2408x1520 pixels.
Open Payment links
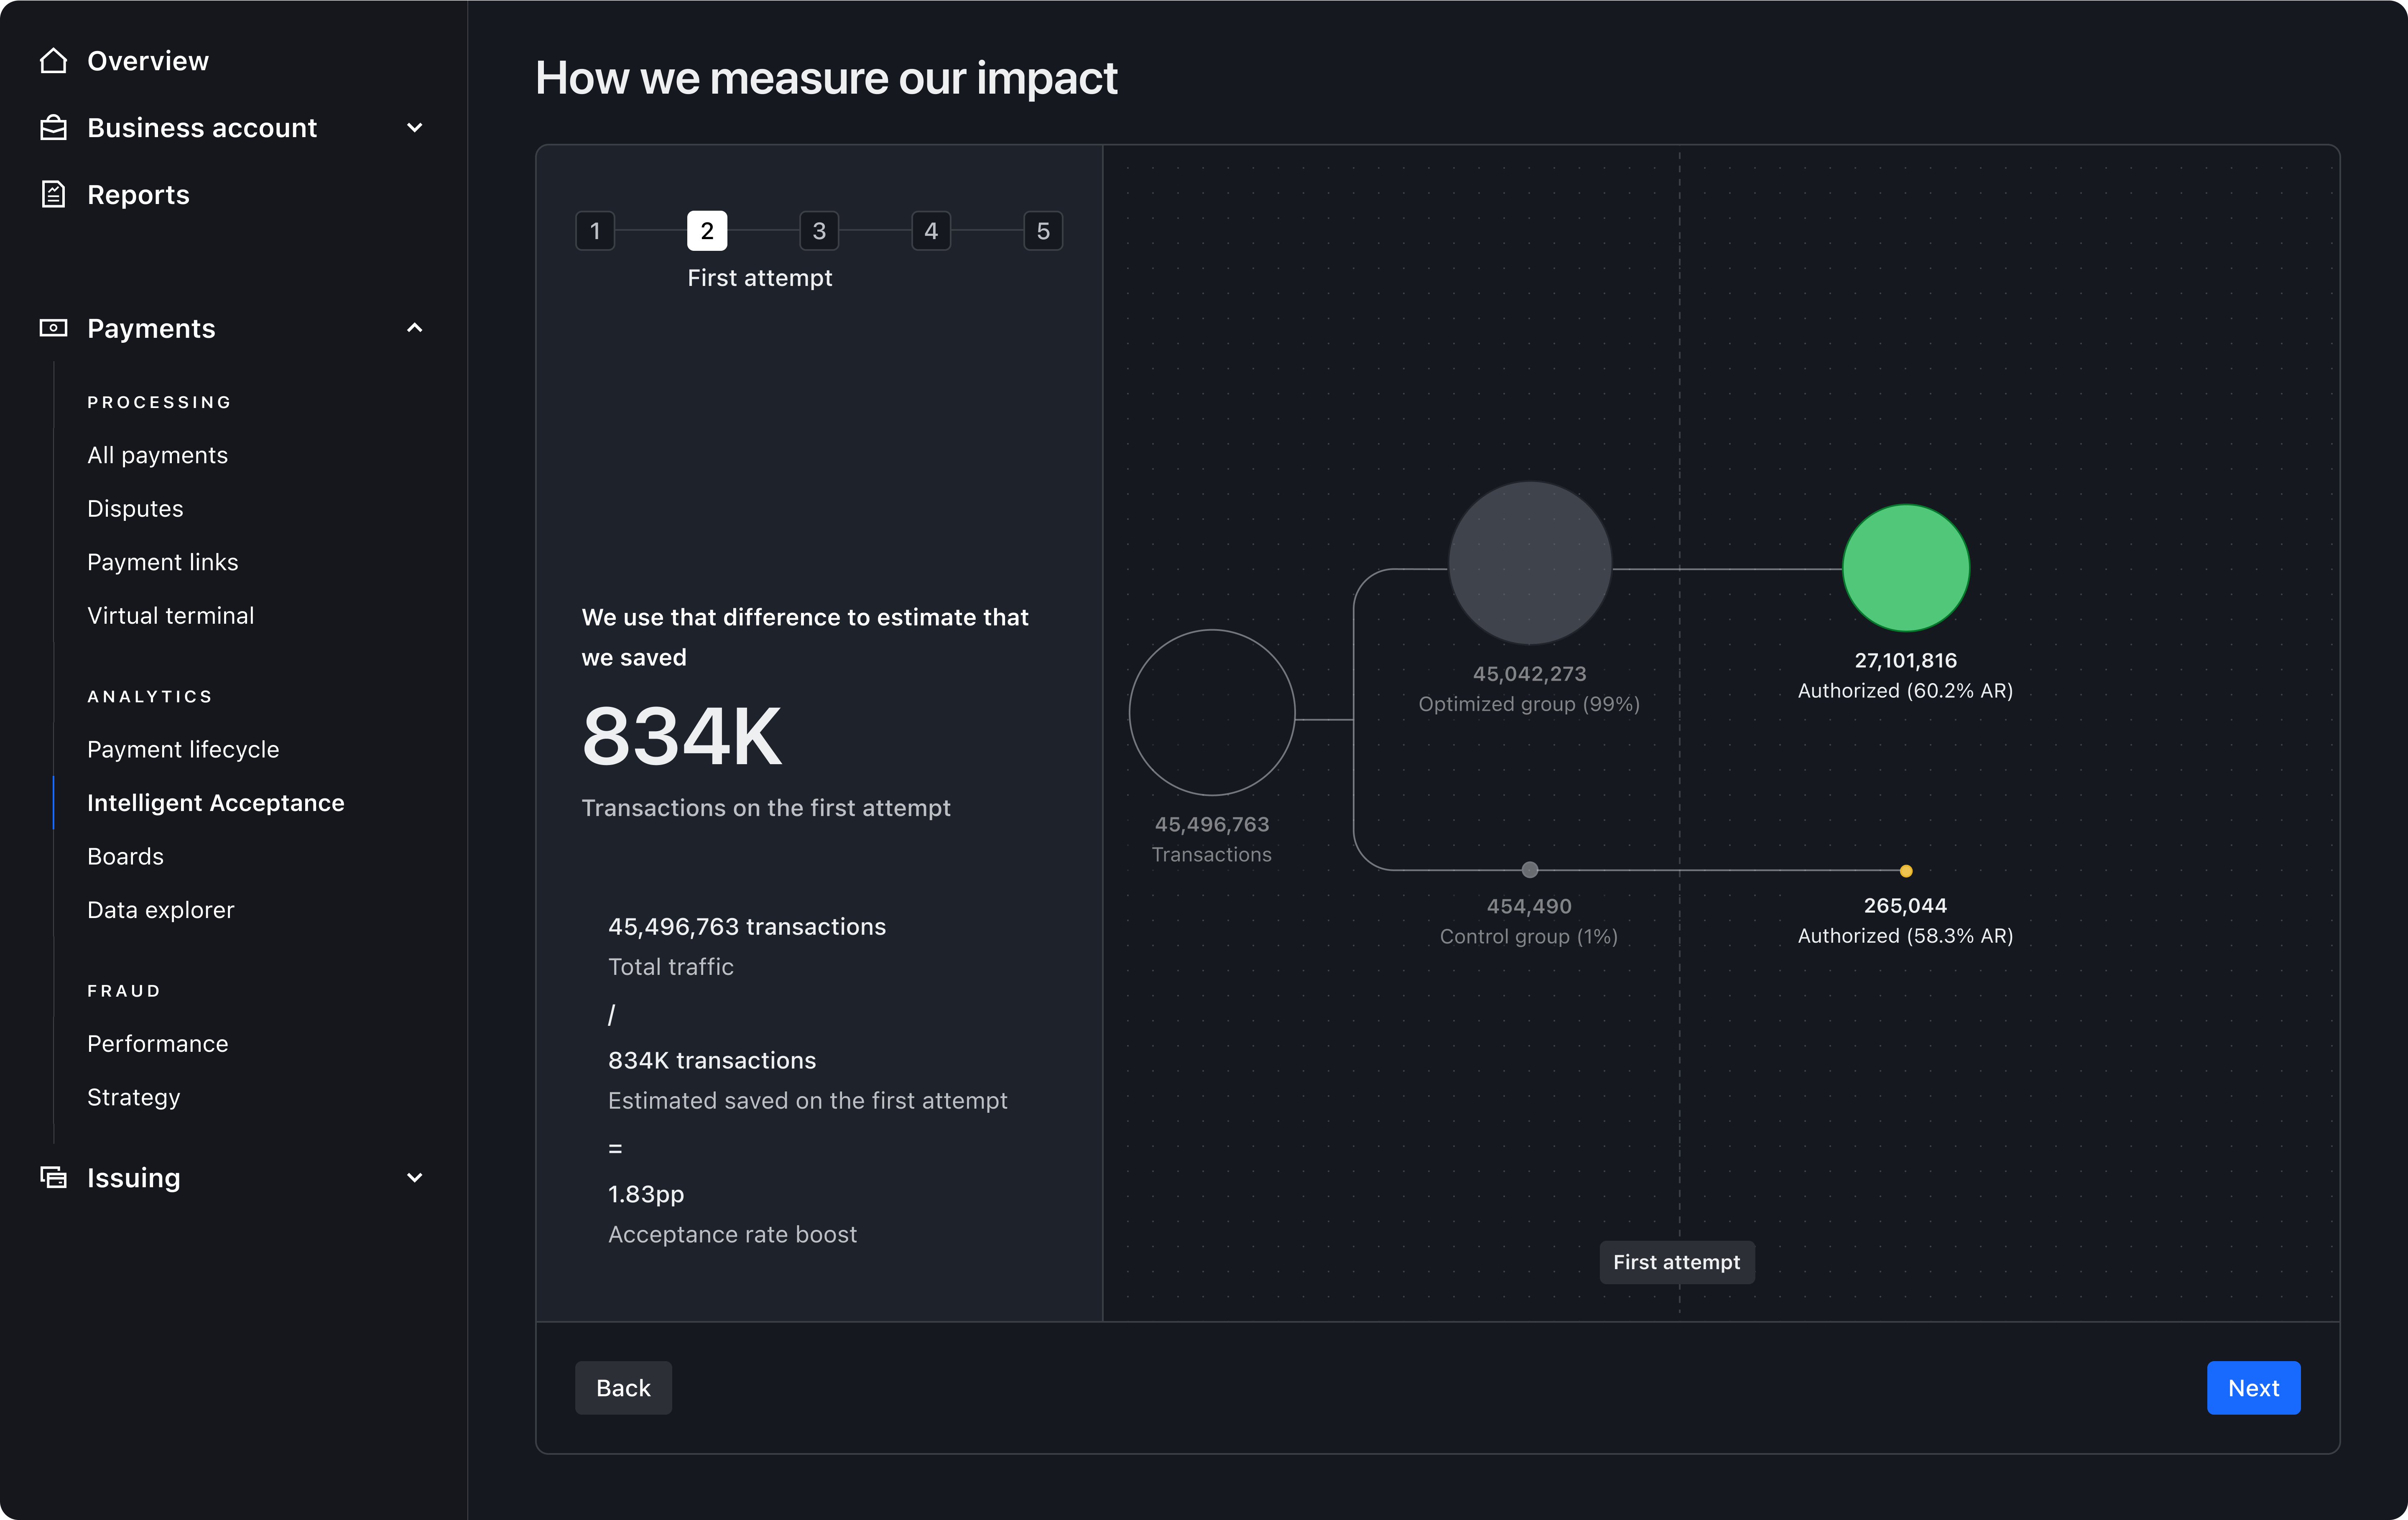click(x=162, y=562)
